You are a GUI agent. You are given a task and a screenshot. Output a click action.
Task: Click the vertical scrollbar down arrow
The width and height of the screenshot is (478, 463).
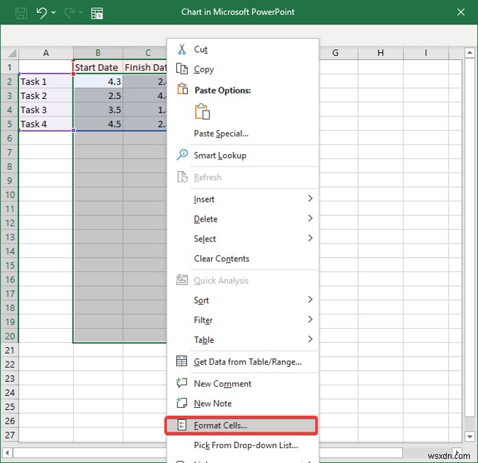pos(470,436)
